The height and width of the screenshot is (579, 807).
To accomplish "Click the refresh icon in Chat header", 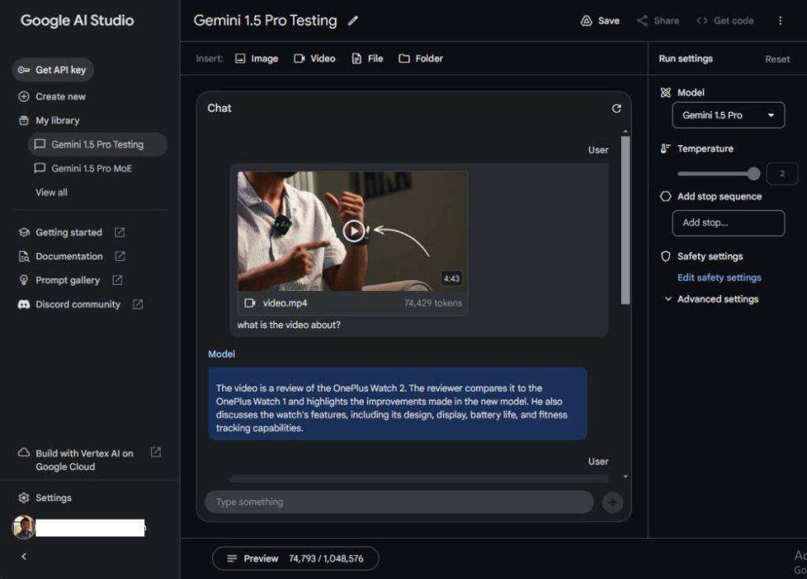I will coord(616,109).
